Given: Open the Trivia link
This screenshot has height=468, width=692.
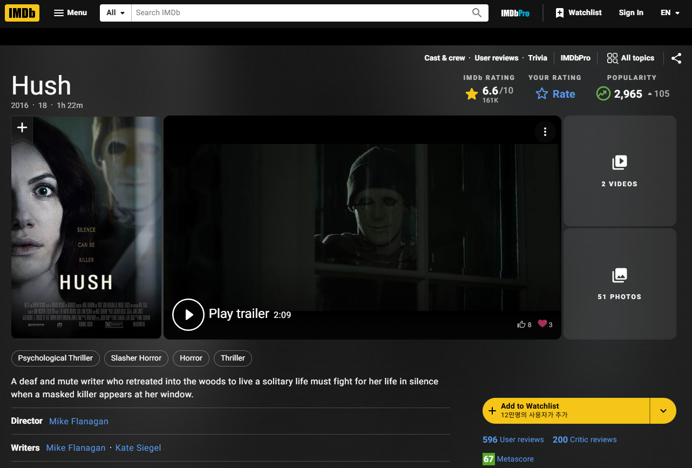Looking at the screenshot, I should click(538, 58).
